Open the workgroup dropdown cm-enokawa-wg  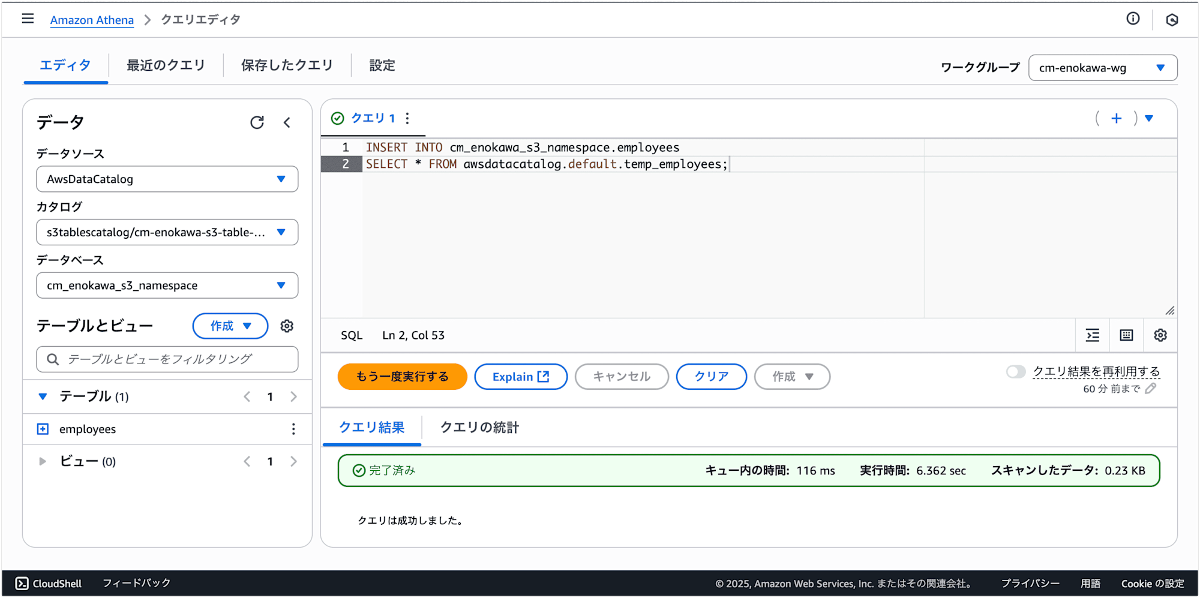pyautogui.click(x=1103, y=68)
